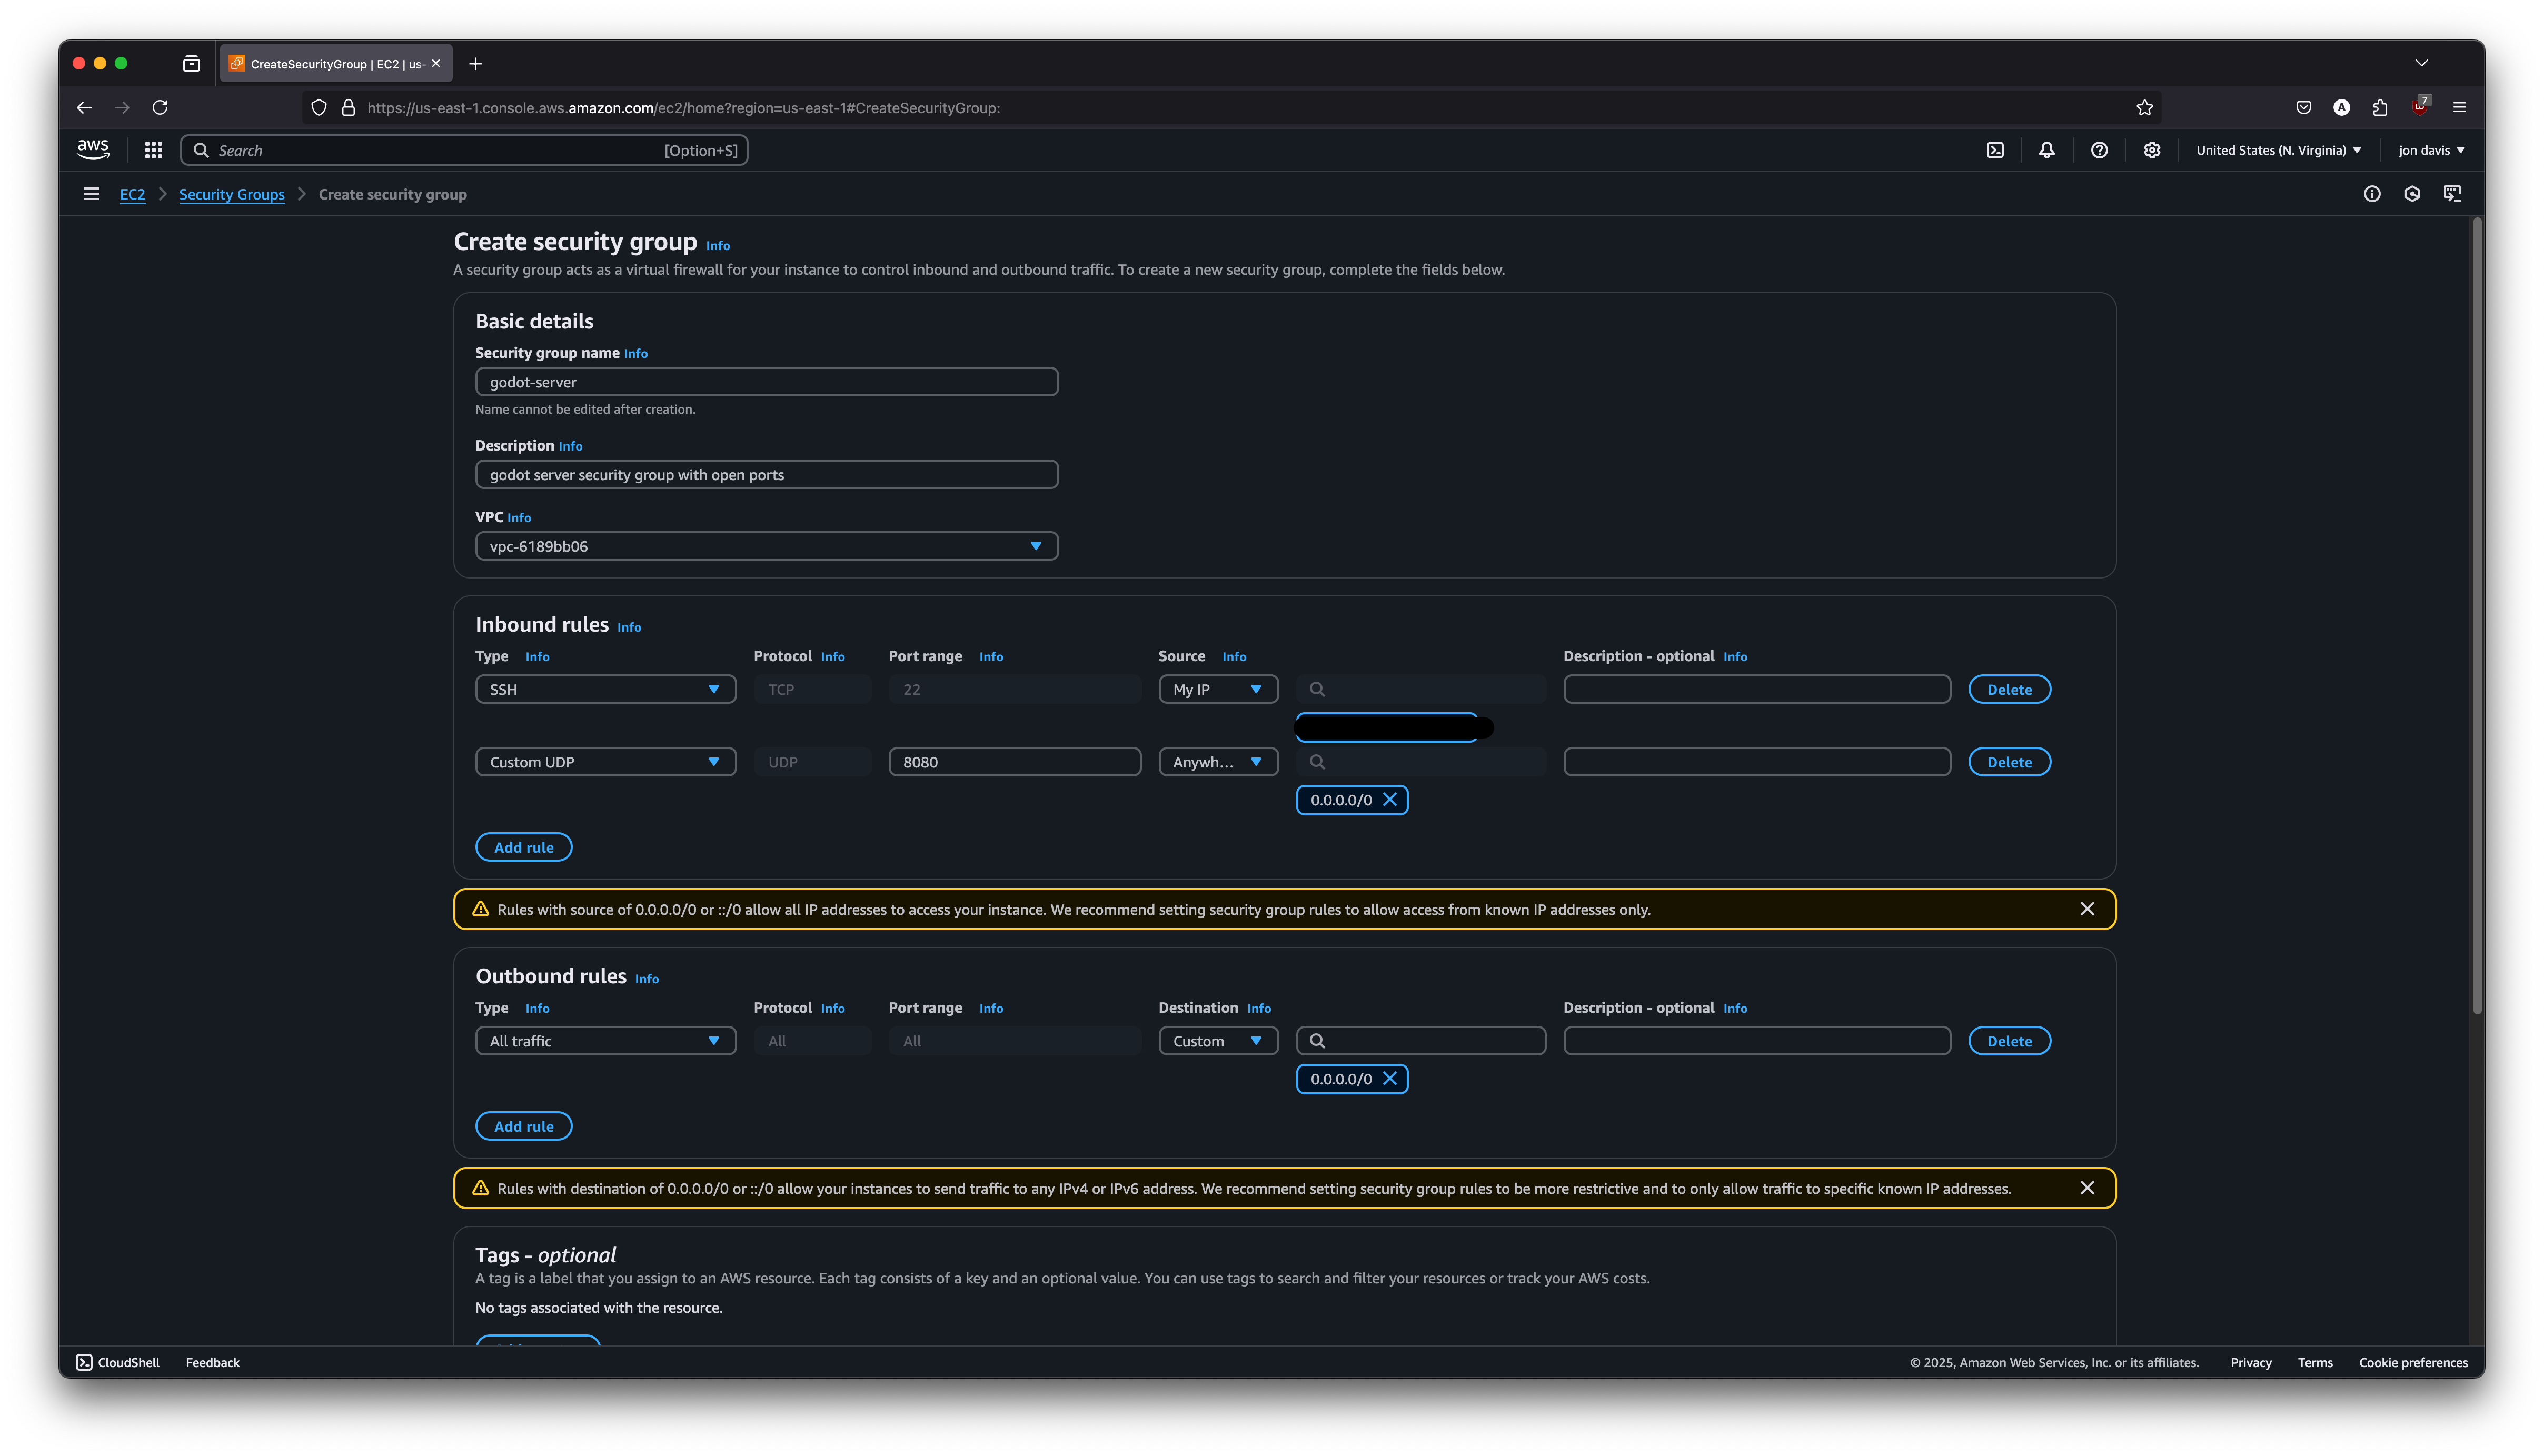Click the CloudShell icon in the footer

85,1362
